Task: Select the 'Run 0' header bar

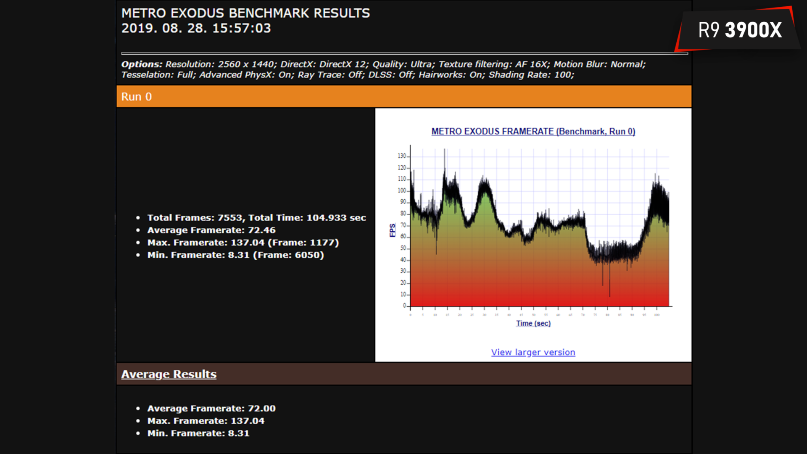Action: coord(404,96)
